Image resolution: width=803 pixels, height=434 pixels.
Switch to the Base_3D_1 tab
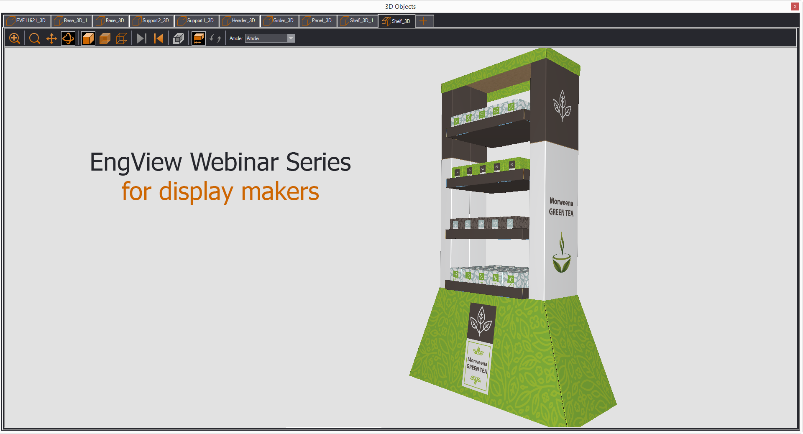[72, 20]
